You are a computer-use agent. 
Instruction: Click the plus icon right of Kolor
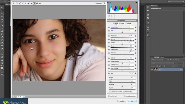click(136, 73)
